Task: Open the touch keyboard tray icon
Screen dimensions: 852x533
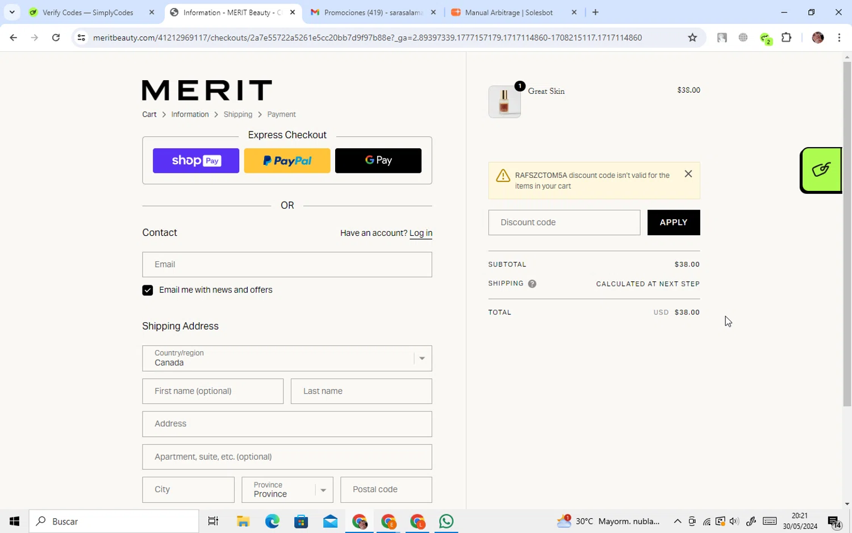Action: [x=770, y=521]
